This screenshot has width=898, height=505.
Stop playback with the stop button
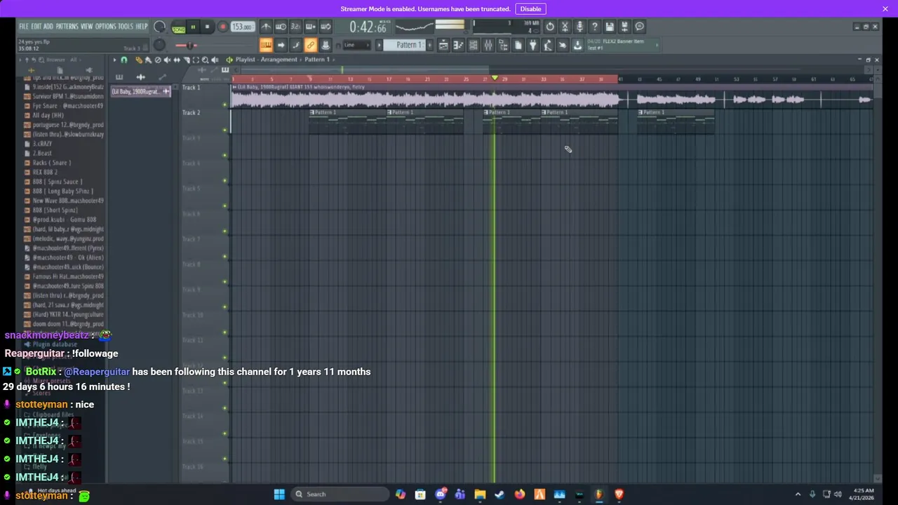click(x=207, y=27)
